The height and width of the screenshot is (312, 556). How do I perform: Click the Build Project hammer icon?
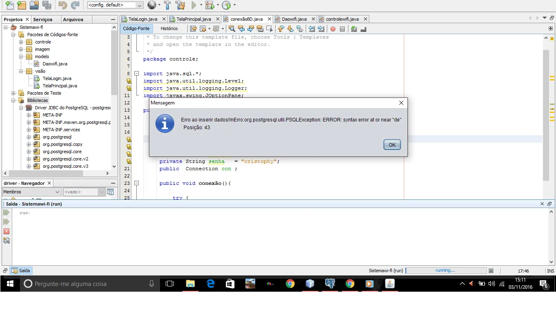167,5
